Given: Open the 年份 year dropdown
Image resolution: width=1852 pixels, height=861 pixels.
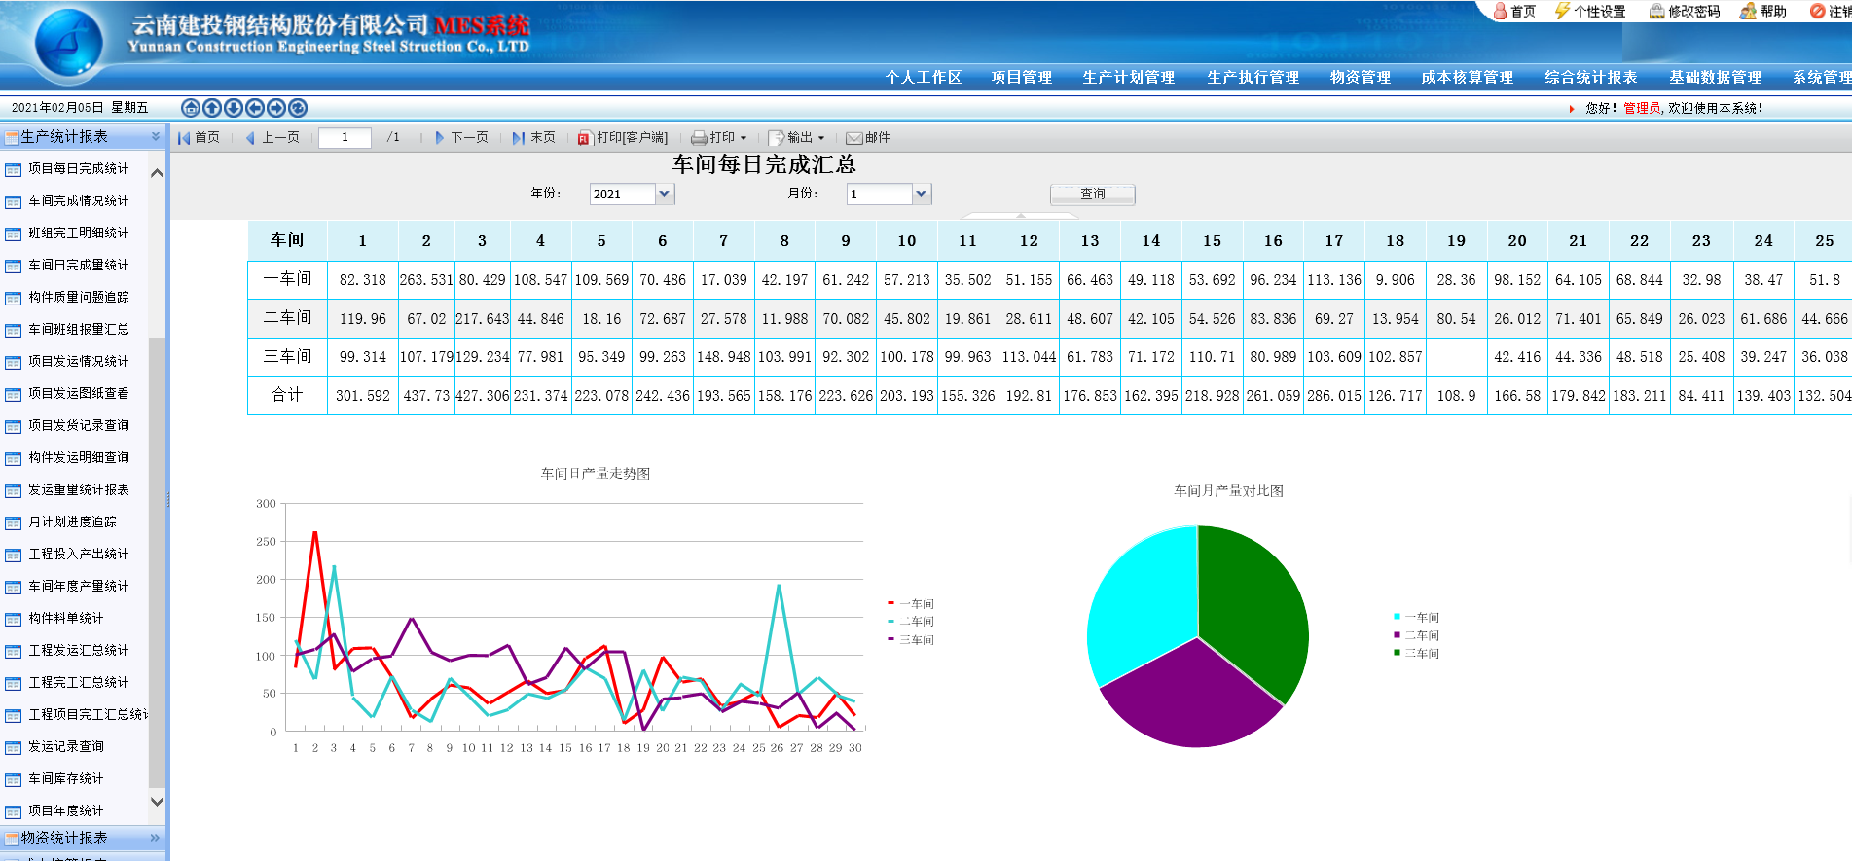Looking at the screenshot, I should tap(664, 194).
